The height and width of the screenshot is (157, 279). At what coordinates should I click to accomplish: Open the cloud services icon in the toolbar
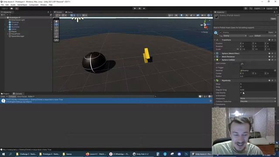12,9
